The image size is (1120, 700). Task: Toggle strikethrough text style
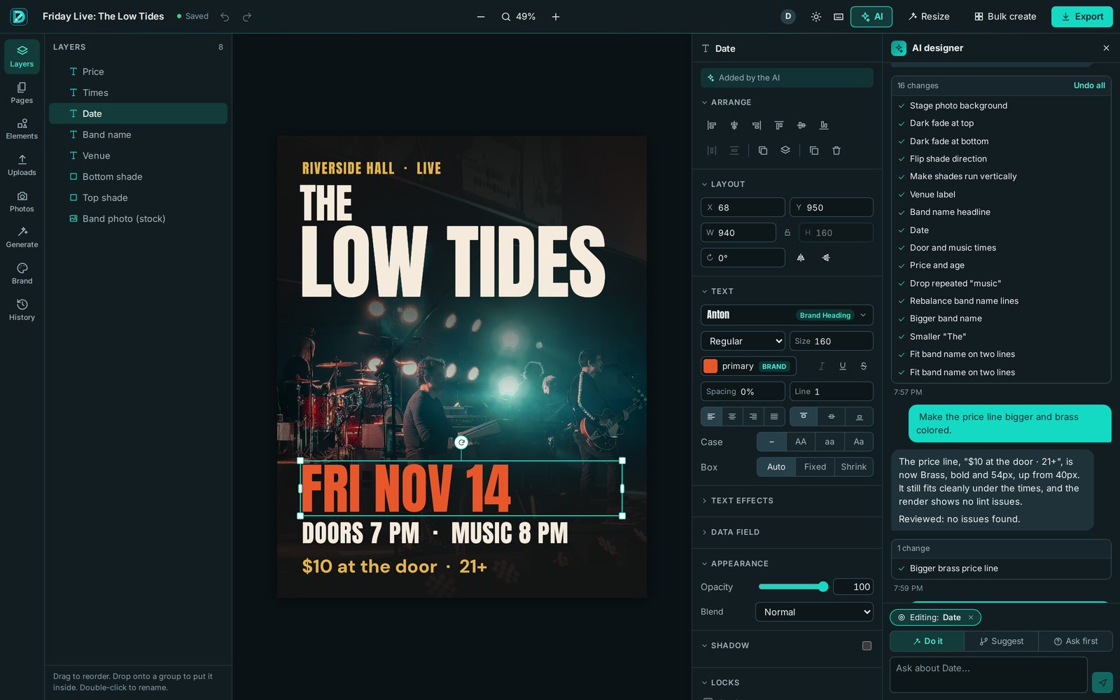tap(864, 366)
